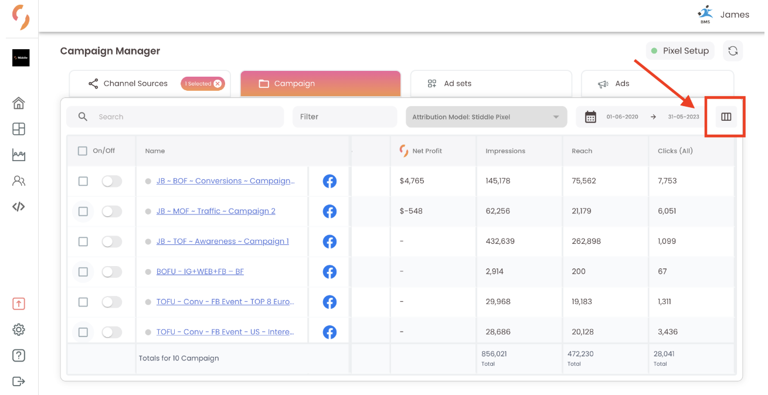
Task: Switch to the Channel Sources tab
Action: click(x=149, y=84)
